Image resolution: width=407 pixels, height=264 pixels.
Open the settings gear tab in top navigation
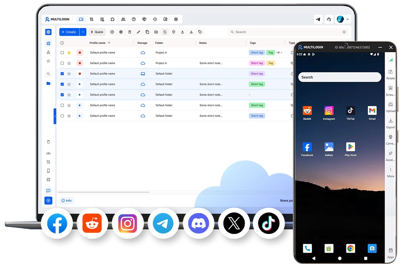click(176, 19)
